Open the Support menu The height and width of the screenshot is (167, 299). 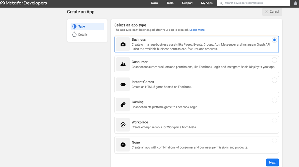[187, 3]
